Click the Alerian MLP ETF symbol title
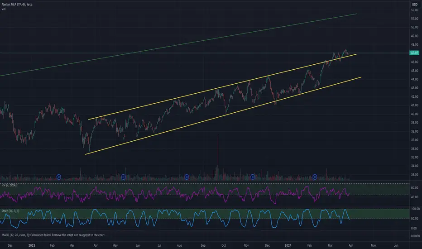This screenshot has width=422, height=249. [17, 5]
